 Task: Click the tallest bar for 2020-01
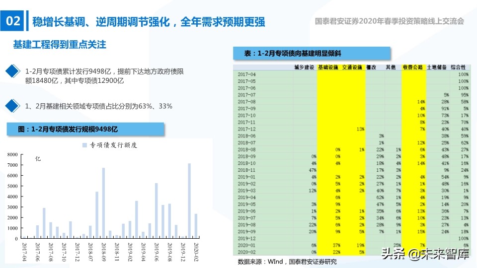(x=189, y=201)
